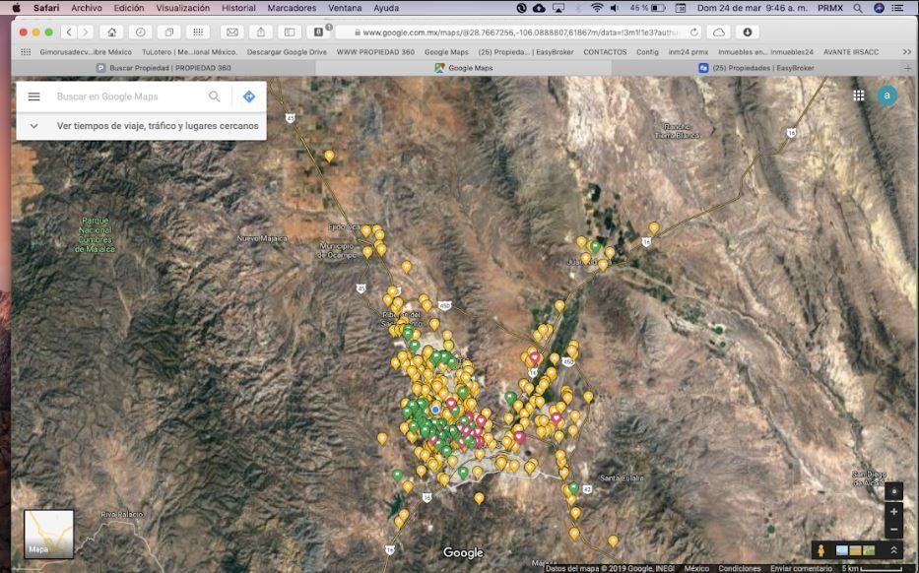Open the Google Maps hamburger menu
This screenshot has height=573, width=919.
[33, 96]
